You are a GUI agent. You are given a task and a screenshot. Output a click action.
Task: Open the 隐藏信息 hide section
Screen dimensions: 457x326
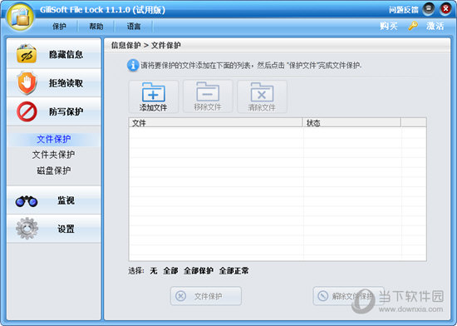(54, 54)
